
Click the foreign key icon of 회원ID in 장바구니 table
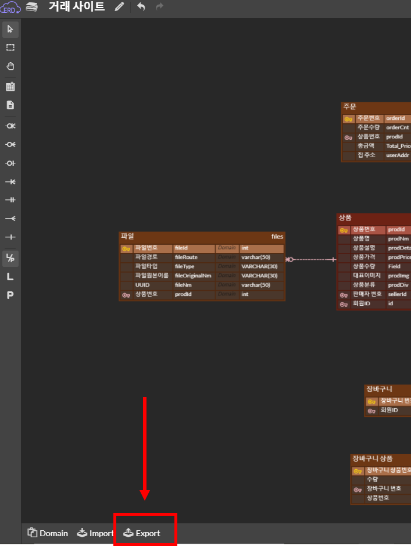[x=371, y=411]
